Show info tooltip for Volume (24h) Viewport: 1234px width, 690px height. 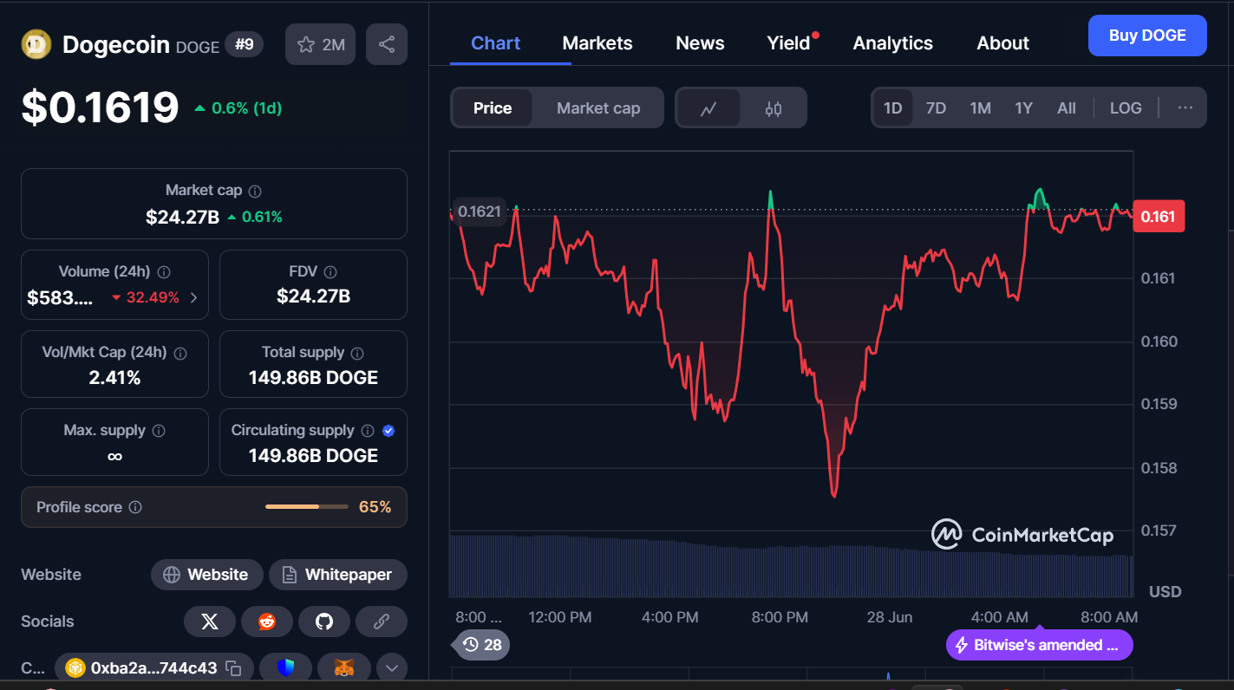[164, 272]
